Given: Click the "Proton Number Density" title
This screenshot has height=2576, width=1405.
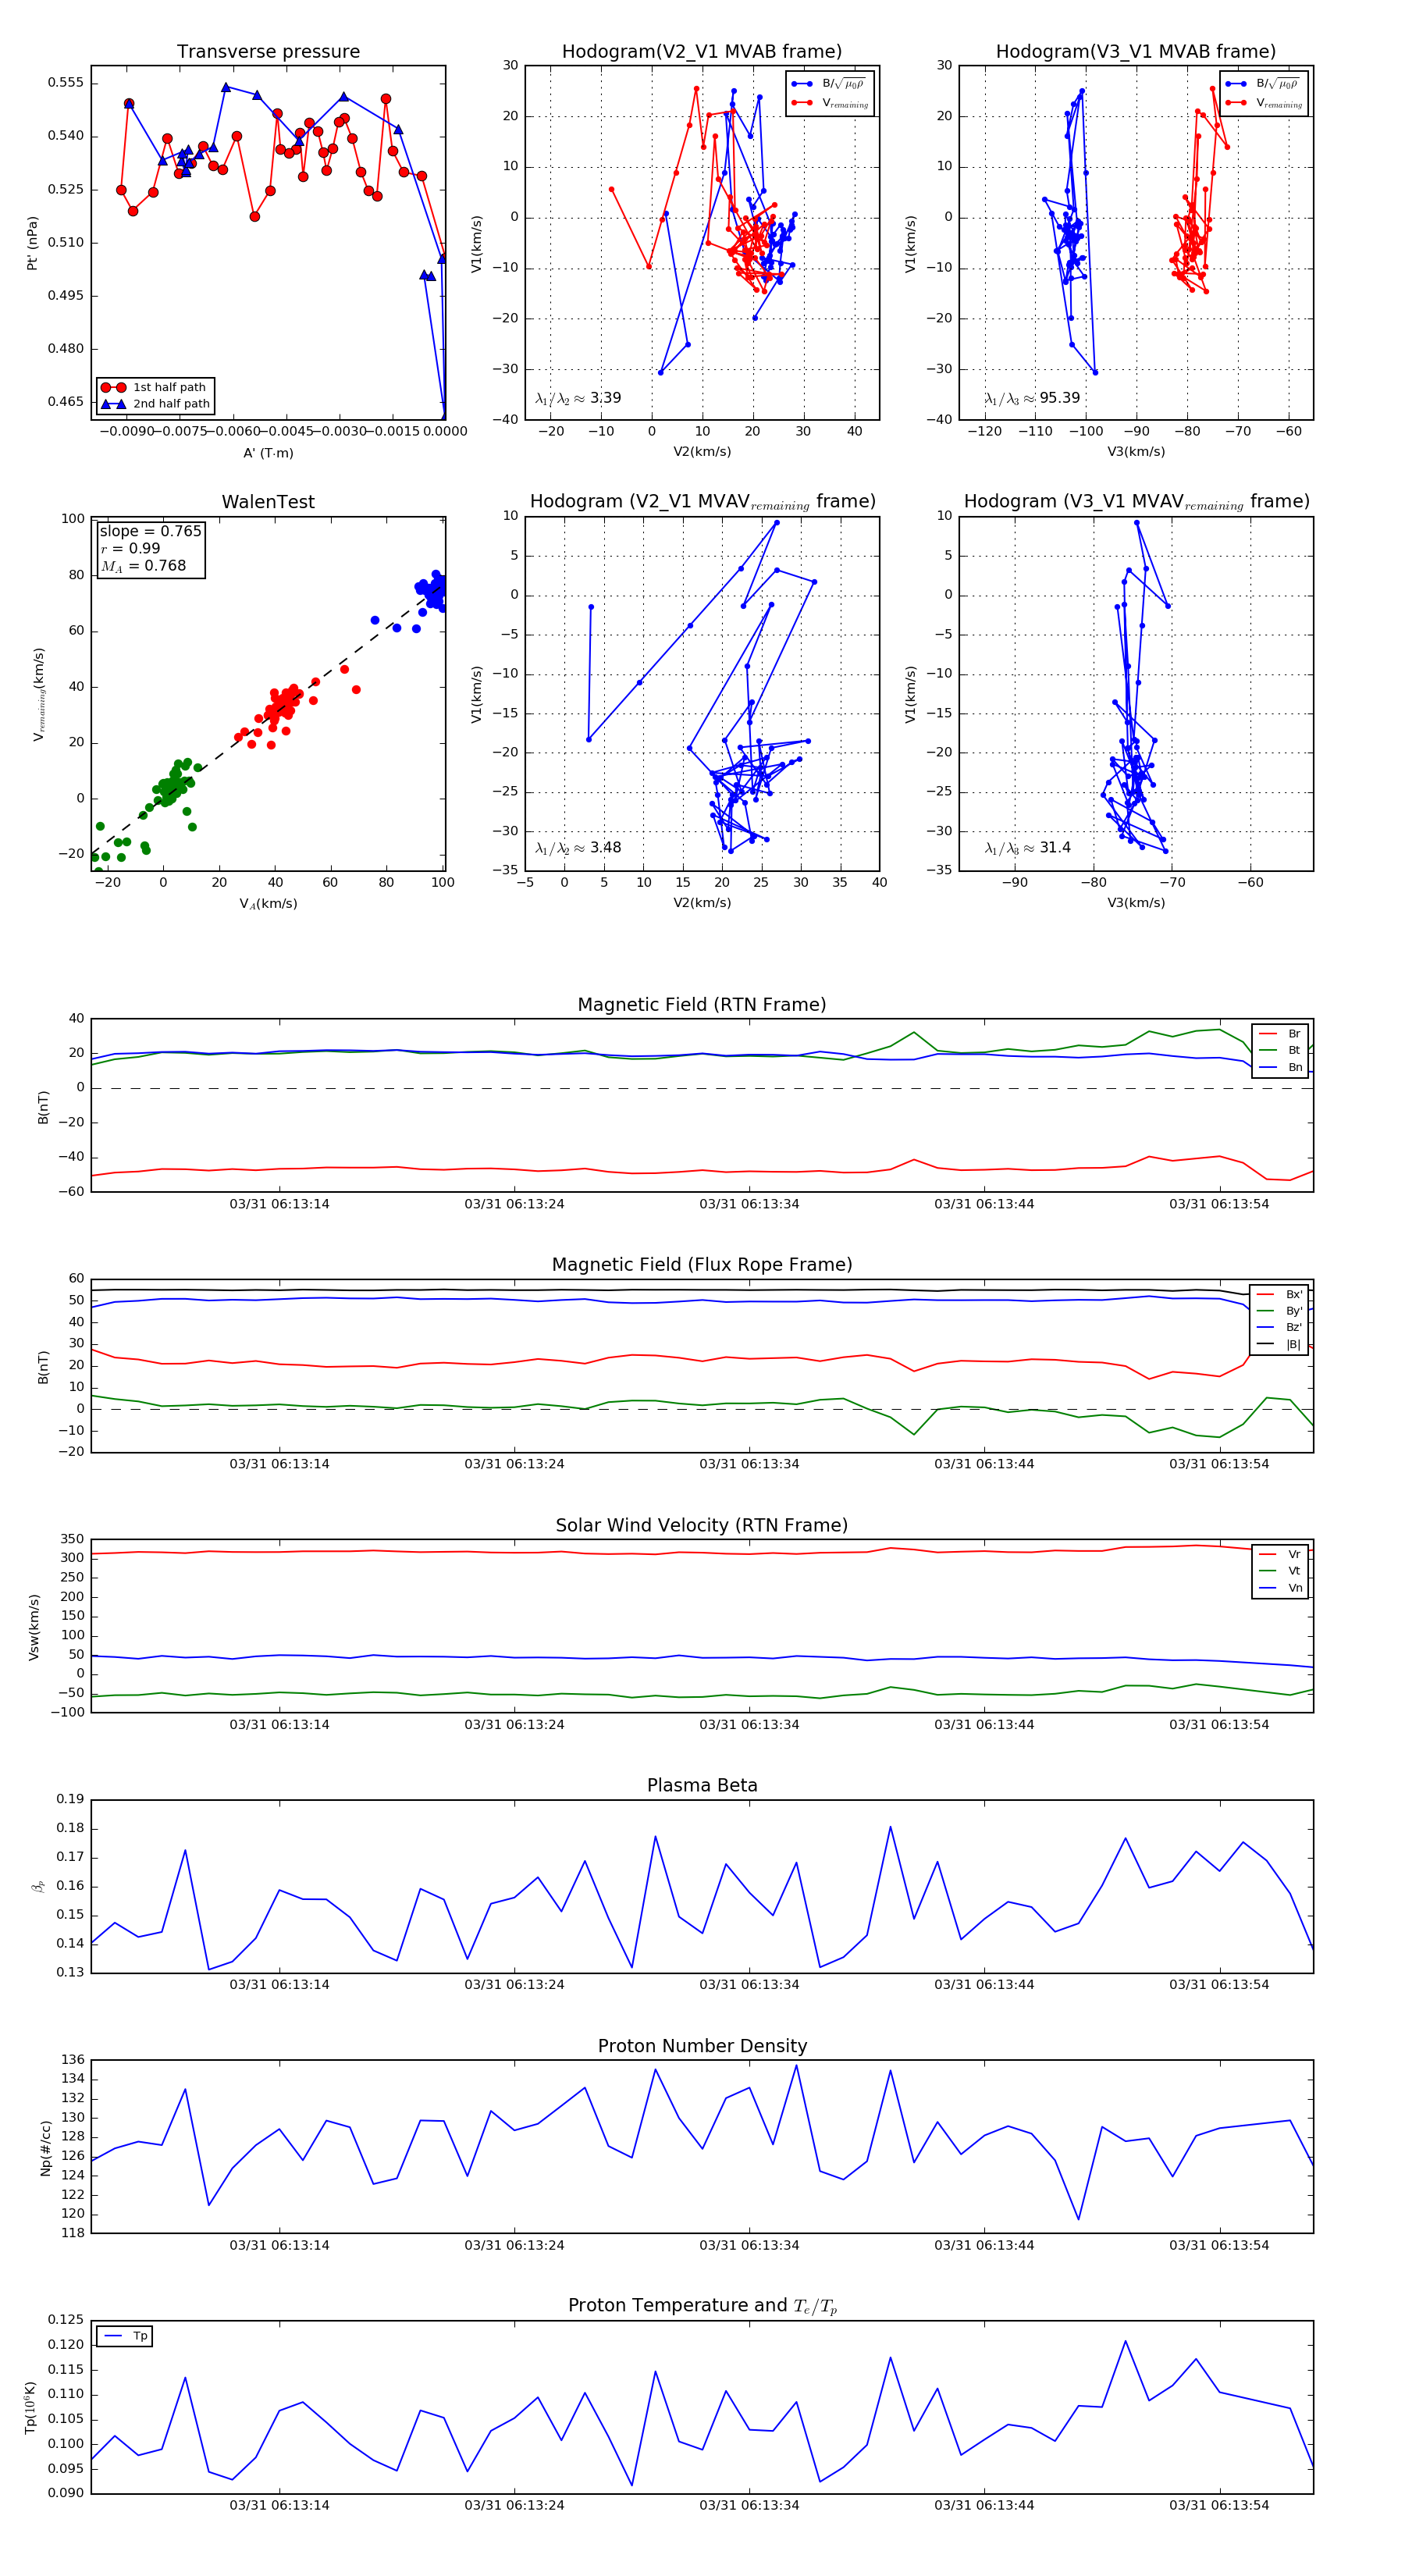Looking at the screenshot, I should [702, 2046].
